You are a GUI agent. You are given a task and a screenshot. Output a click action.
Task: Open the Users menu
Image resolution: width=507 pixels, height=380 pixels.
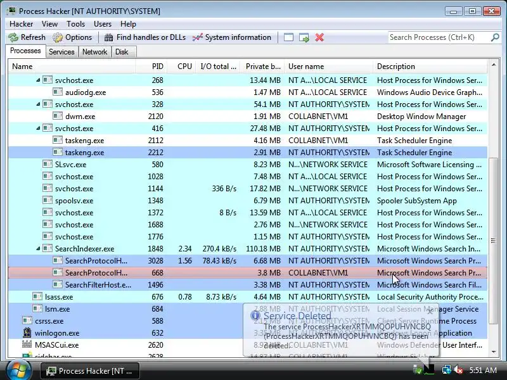coord(103,24)
